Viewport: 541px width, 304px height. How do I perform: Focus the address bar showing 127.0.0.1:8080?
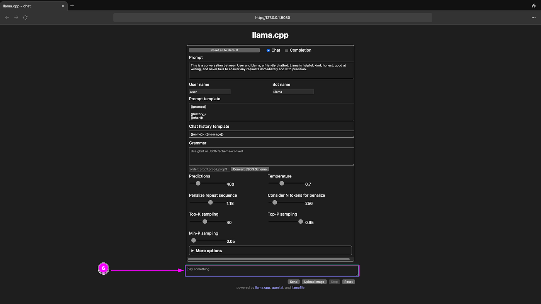(x=272, y=18)
